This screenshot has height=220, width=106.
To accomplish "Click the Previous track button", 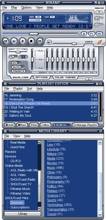I will click(6, 41).
